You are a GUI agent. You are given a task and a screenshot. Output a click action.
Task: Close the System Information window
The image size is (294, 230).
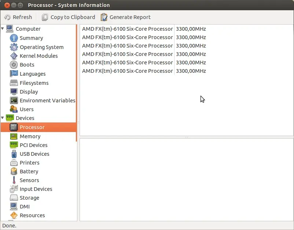[x=7, y=5]
